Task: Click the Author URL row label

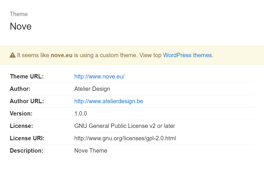Action: coord(27,101)
